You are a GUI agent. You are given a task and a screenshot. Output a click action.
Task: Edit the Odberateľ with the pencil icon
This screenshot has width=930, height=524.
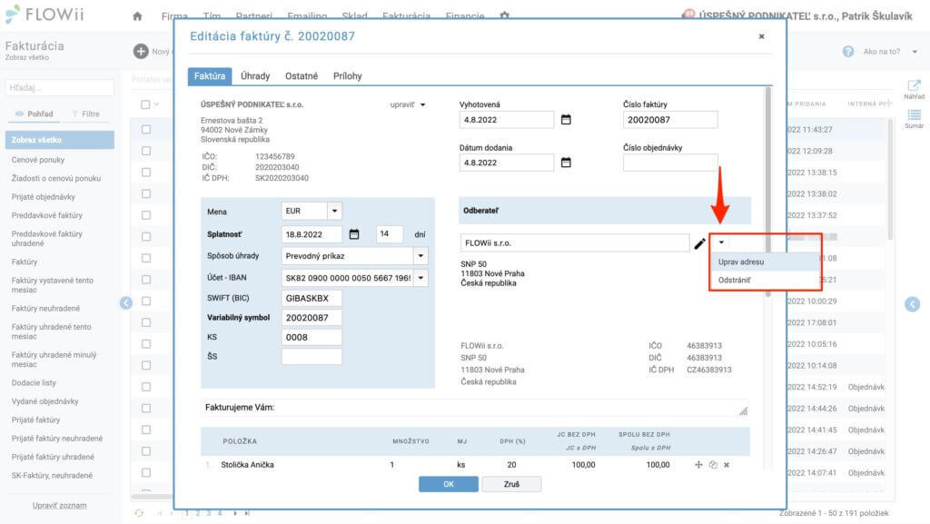point(700,243)
